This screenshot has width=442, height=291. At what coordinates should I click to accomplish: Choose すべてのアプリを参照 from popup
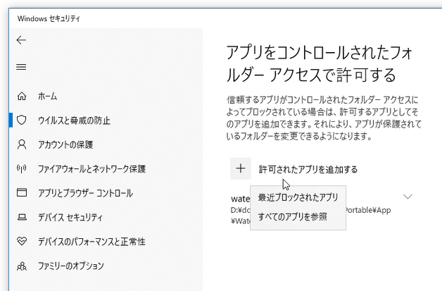293,217
